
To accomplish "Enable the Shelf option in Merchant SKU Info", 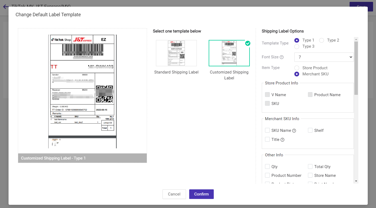I will [310, 130].
